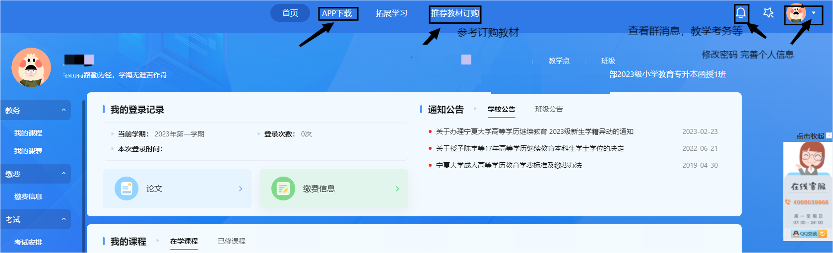The width and height of the screenshot is (833, 253).
Task: Click 点击收起 to hide customer service
Action: tap(811, 135)
